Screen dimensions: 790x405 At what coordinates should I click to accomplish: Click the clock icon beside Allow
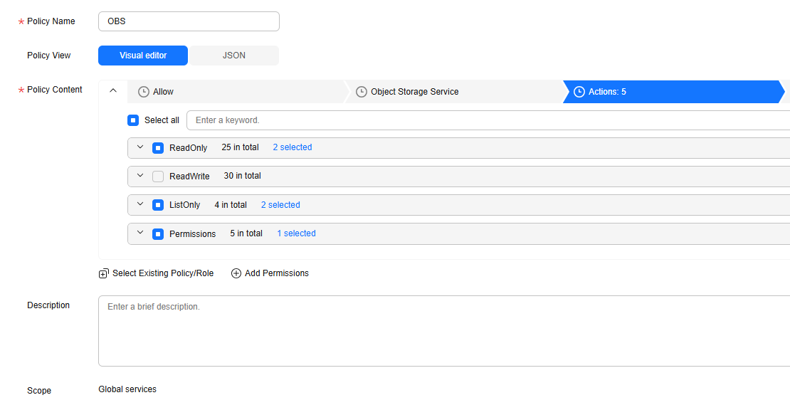coord(144,92)
